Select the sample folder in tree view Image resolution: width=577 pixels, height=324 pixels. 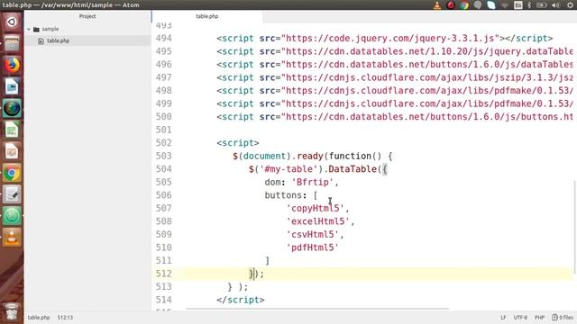pyautogui.click(x=50, y=29)
